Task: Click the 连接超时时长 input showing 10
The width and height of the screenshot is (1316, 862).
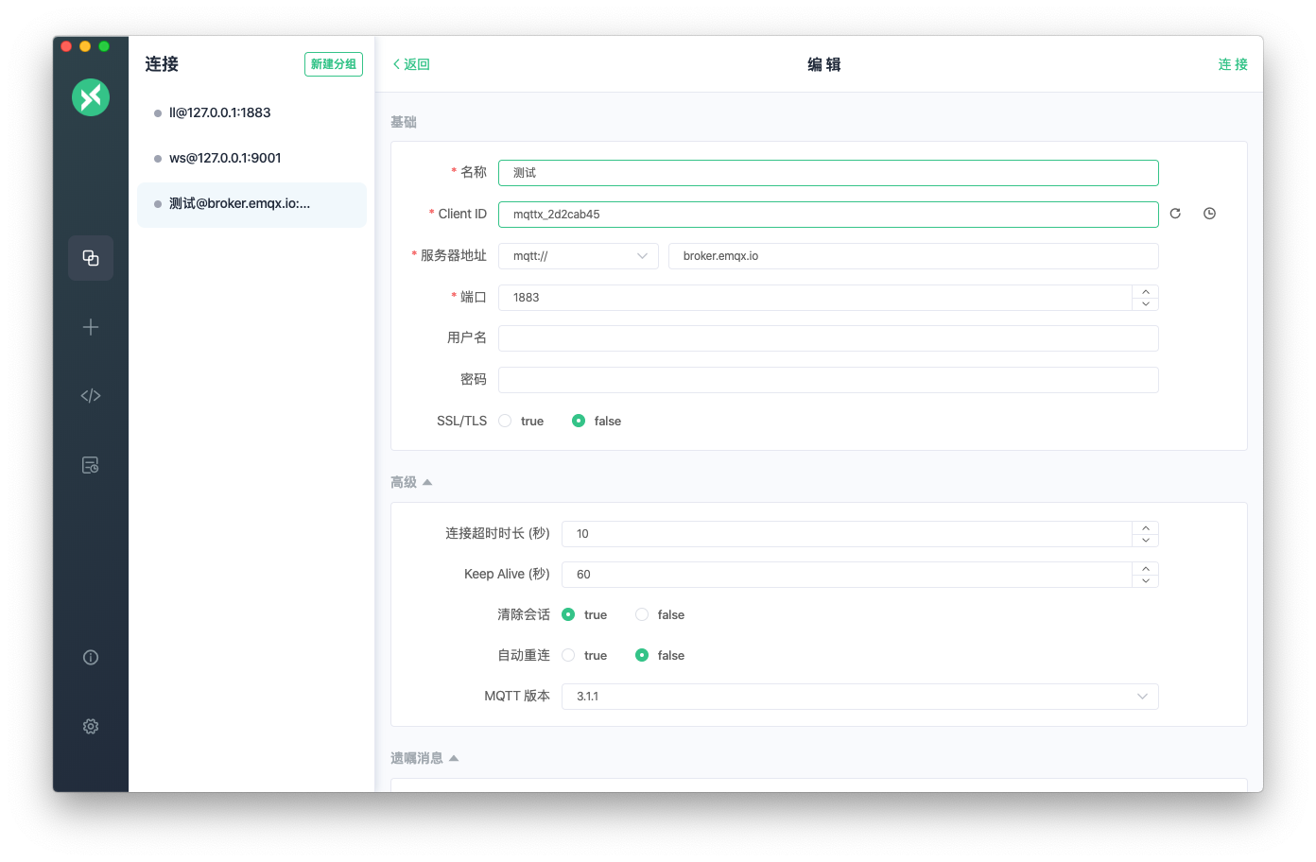Action: pyautogui.click(x=847, y=534)
